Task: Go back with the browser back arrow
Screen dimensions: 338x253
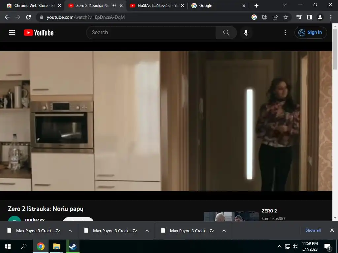Action: (x=7, y=17)
